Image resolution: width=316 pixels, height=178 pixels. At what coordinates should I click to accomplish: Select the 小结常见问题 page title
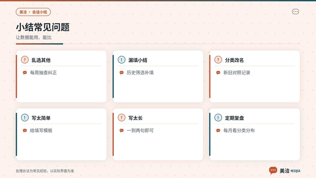[43, 27]
